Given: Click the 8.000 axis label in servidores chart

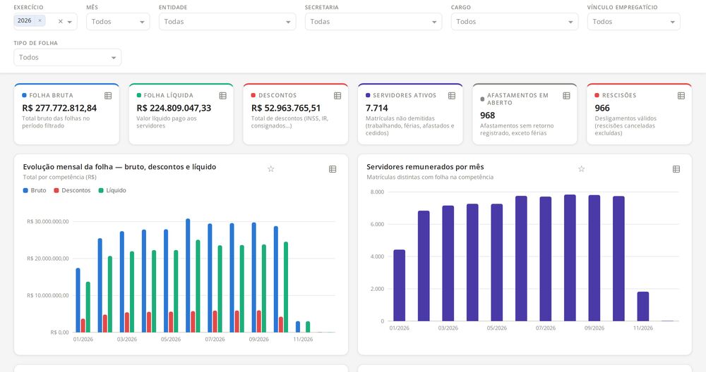Looking at the screenshot, I should 377,192.
